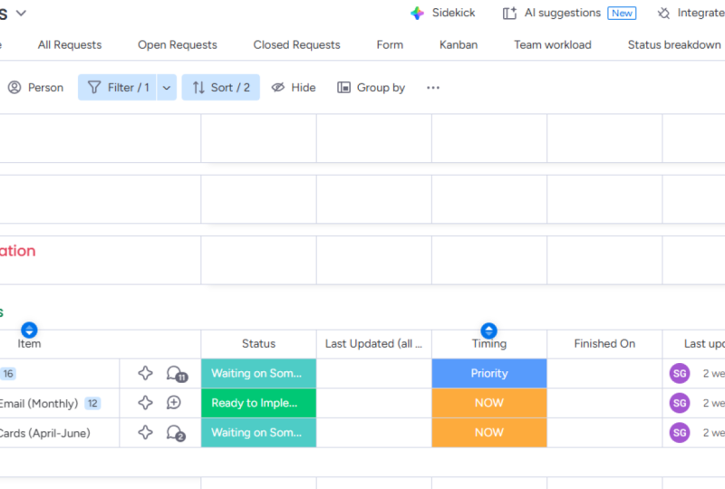Open the Sidekick AI assistant
This screenshot has width=725, height=489.
click(442, 13)
